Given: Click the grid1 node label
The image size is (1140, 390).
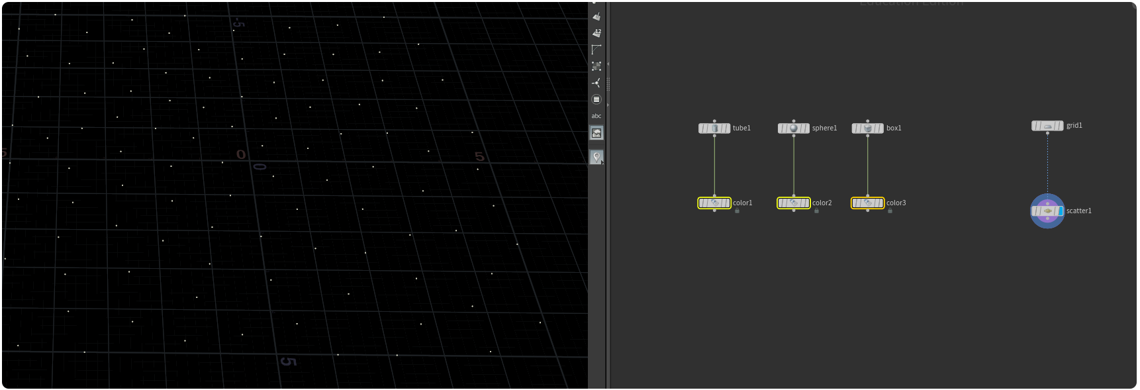Looking at the screenshot, I should coord(1074,126).
